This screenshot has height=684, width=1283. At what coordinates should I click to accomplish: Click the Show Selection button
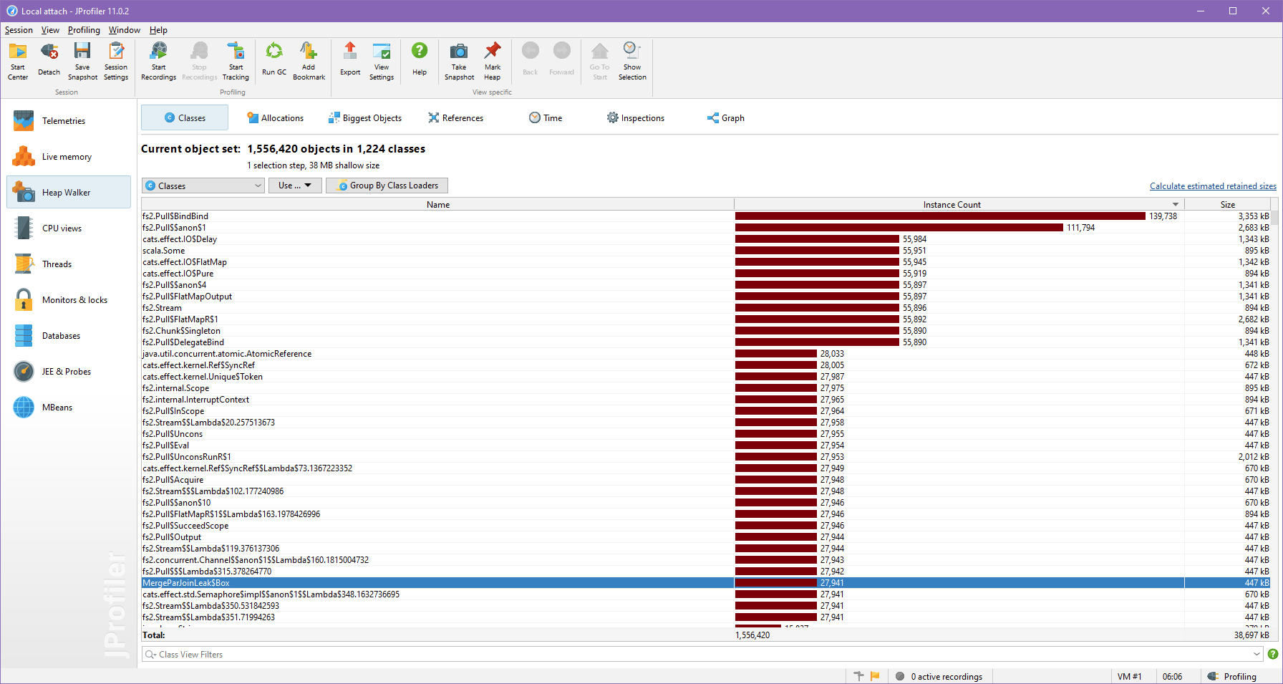pyautogui.click(x=632, y=61)
